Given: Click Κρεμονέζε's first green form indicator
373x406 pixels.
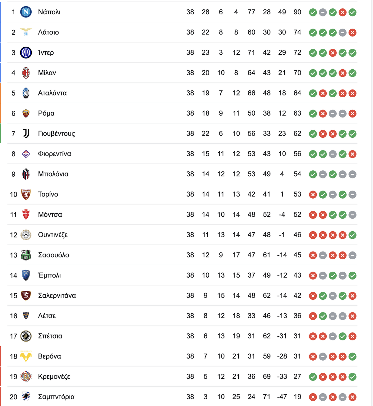Looking at the screenshot, I should (x=313, y=377).
